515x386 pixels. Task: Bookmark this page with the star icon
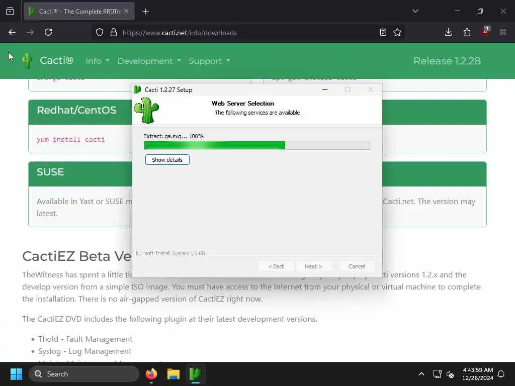[397, 33]
